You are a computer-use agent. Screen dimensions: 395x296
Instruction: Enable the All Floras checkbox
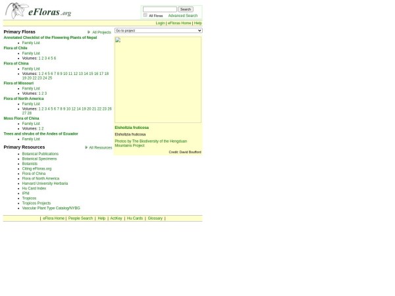pos(145,15)
